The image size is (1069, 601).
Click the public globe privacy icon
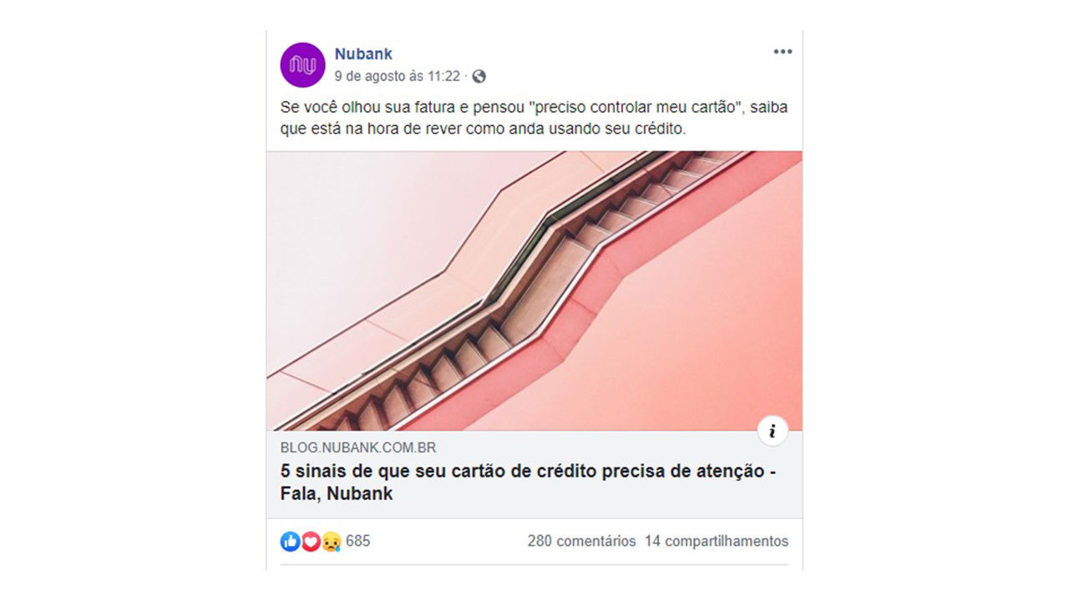coord(479,76)
